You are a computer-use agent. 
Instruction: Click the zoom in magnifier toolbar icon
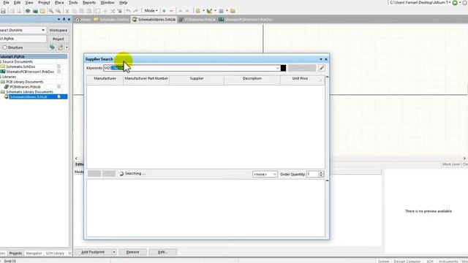tap(51, 11)
